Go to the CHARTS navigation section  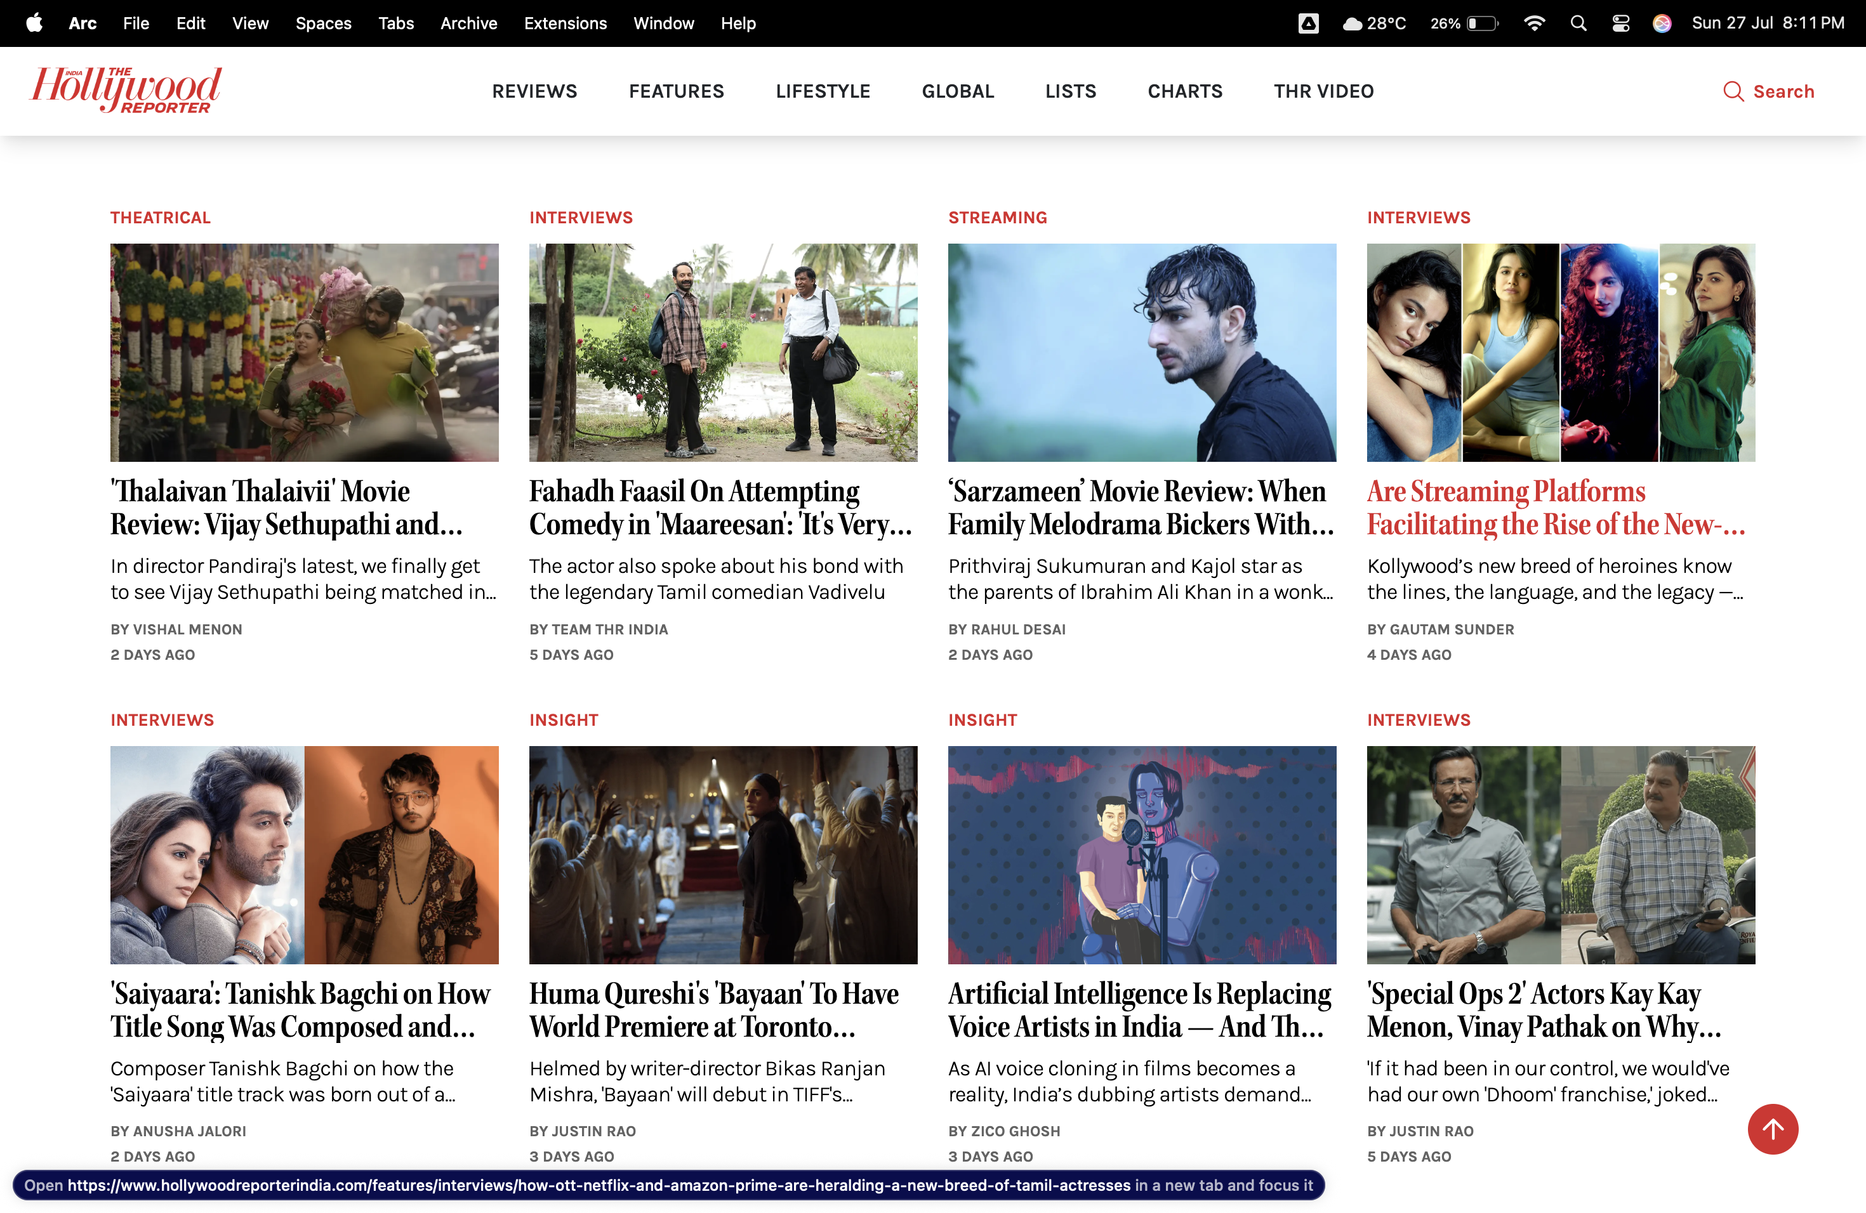[x=1185, y=92]
